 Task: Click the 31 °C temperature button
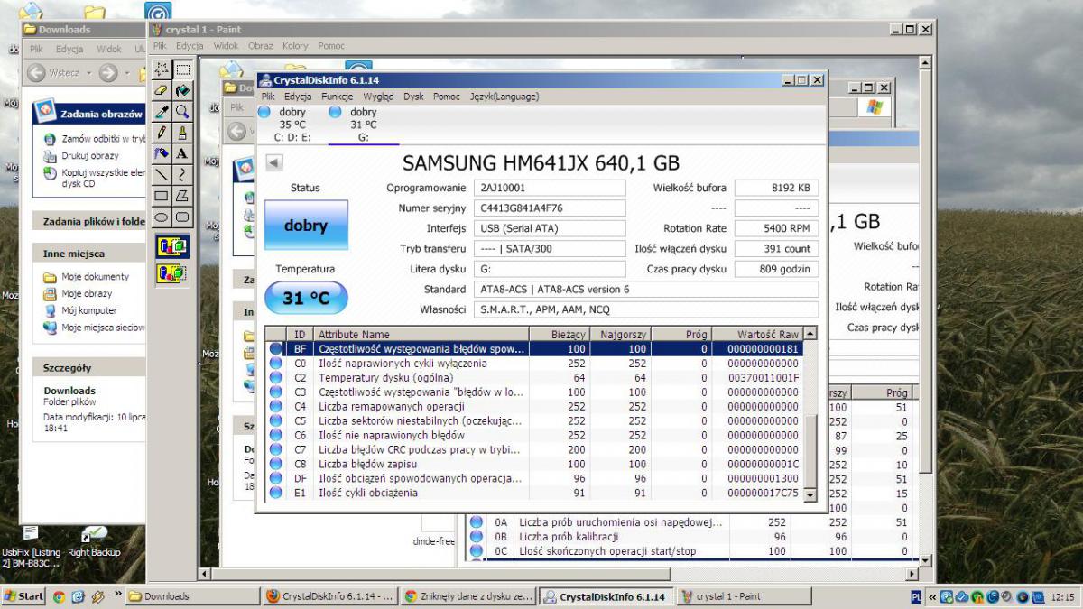tap(305, 298)
